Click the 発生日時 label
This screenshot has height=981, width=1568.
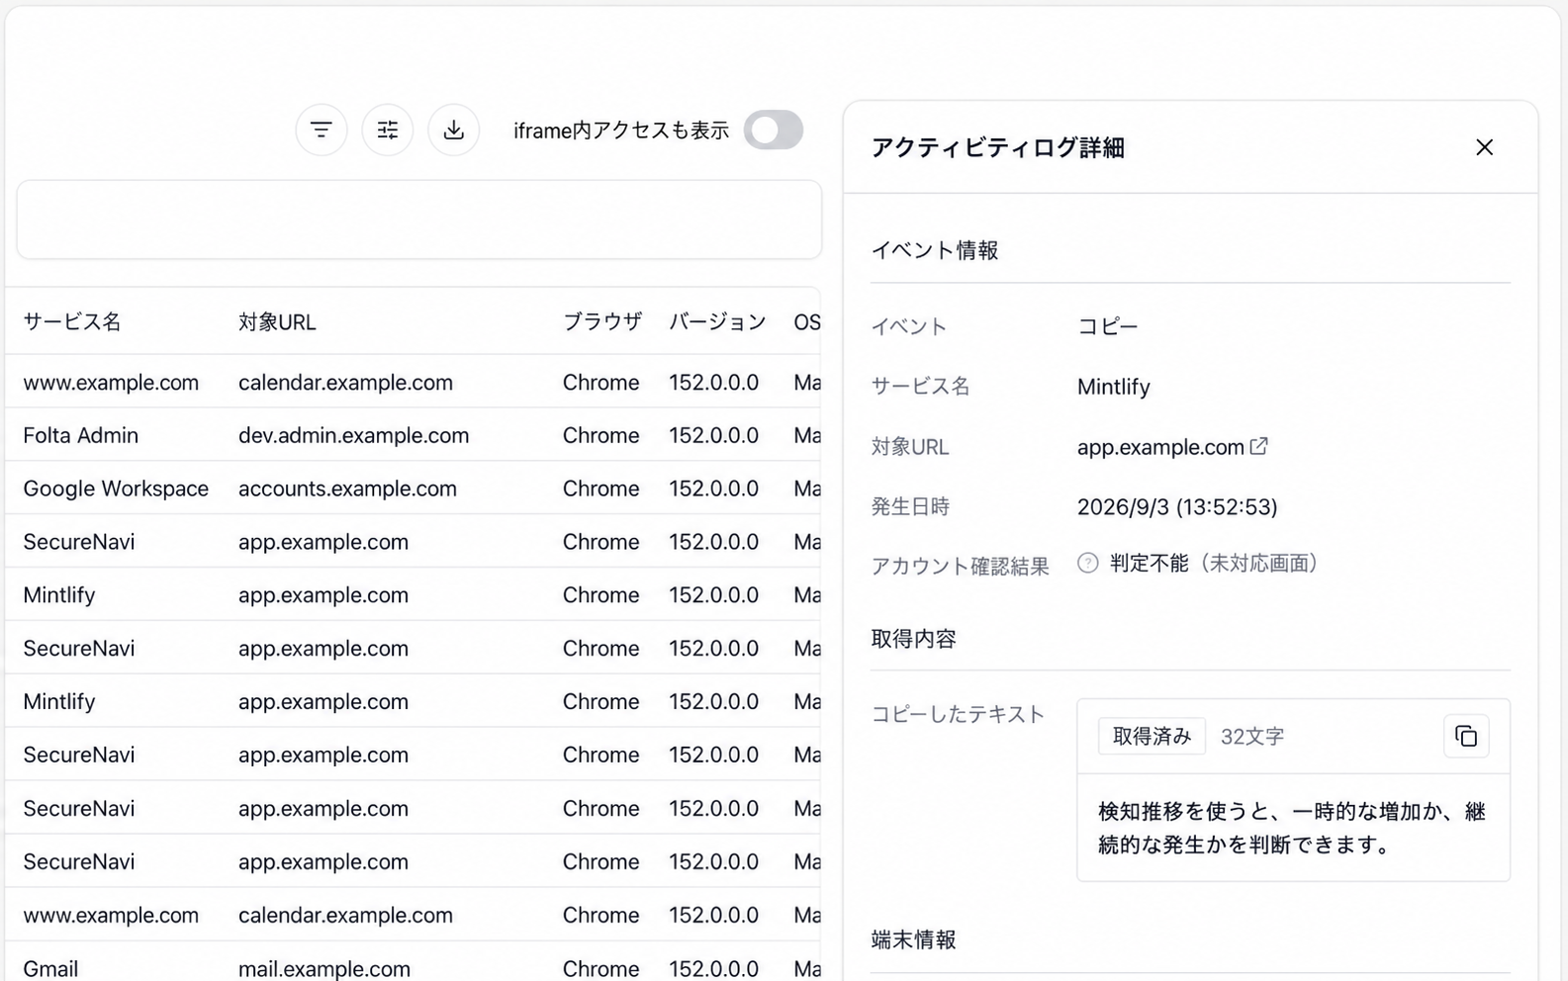pyautogui.click(x=910, y=507)
